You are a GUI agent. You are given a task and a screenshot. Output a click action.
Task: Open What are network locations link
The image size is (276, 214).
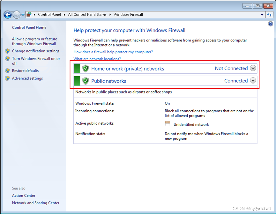click(97, 59)
